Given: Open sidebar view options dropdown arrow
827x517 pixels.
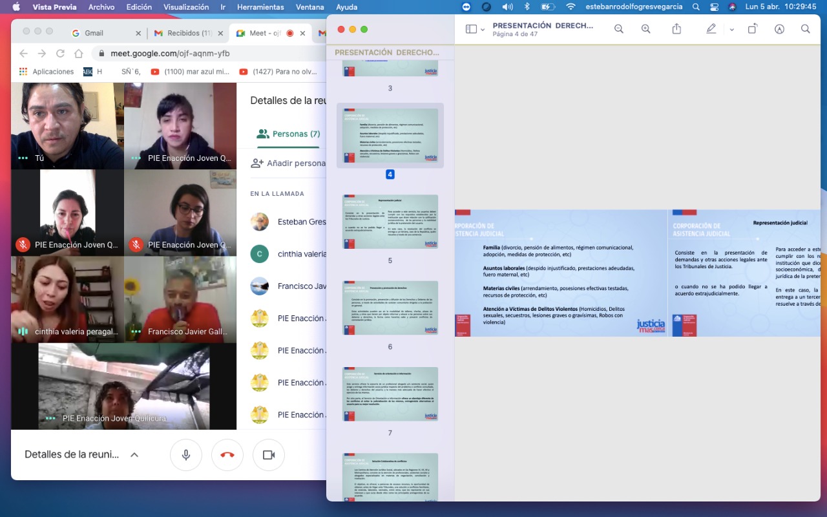Looking at the screenshot, I should pyautogui.click(x=483, y=30).
